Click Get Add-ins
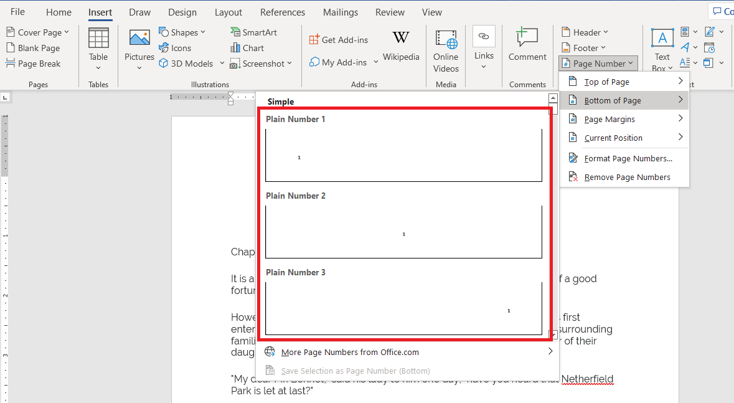Viewport: 734px width, 403px height. (339, 40)
